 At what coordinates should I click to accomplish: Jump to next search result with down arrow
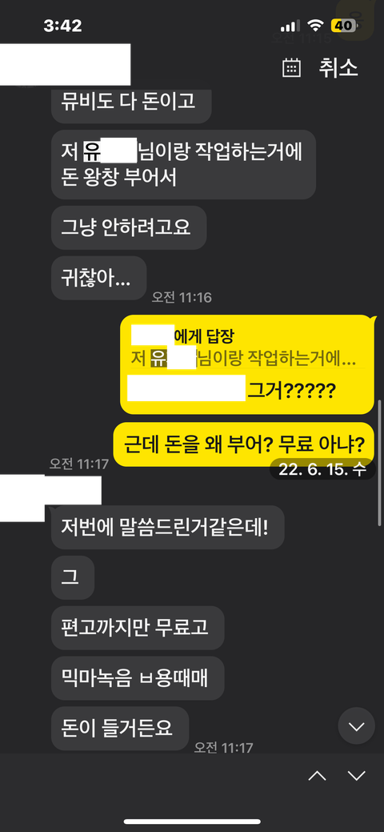357,776
